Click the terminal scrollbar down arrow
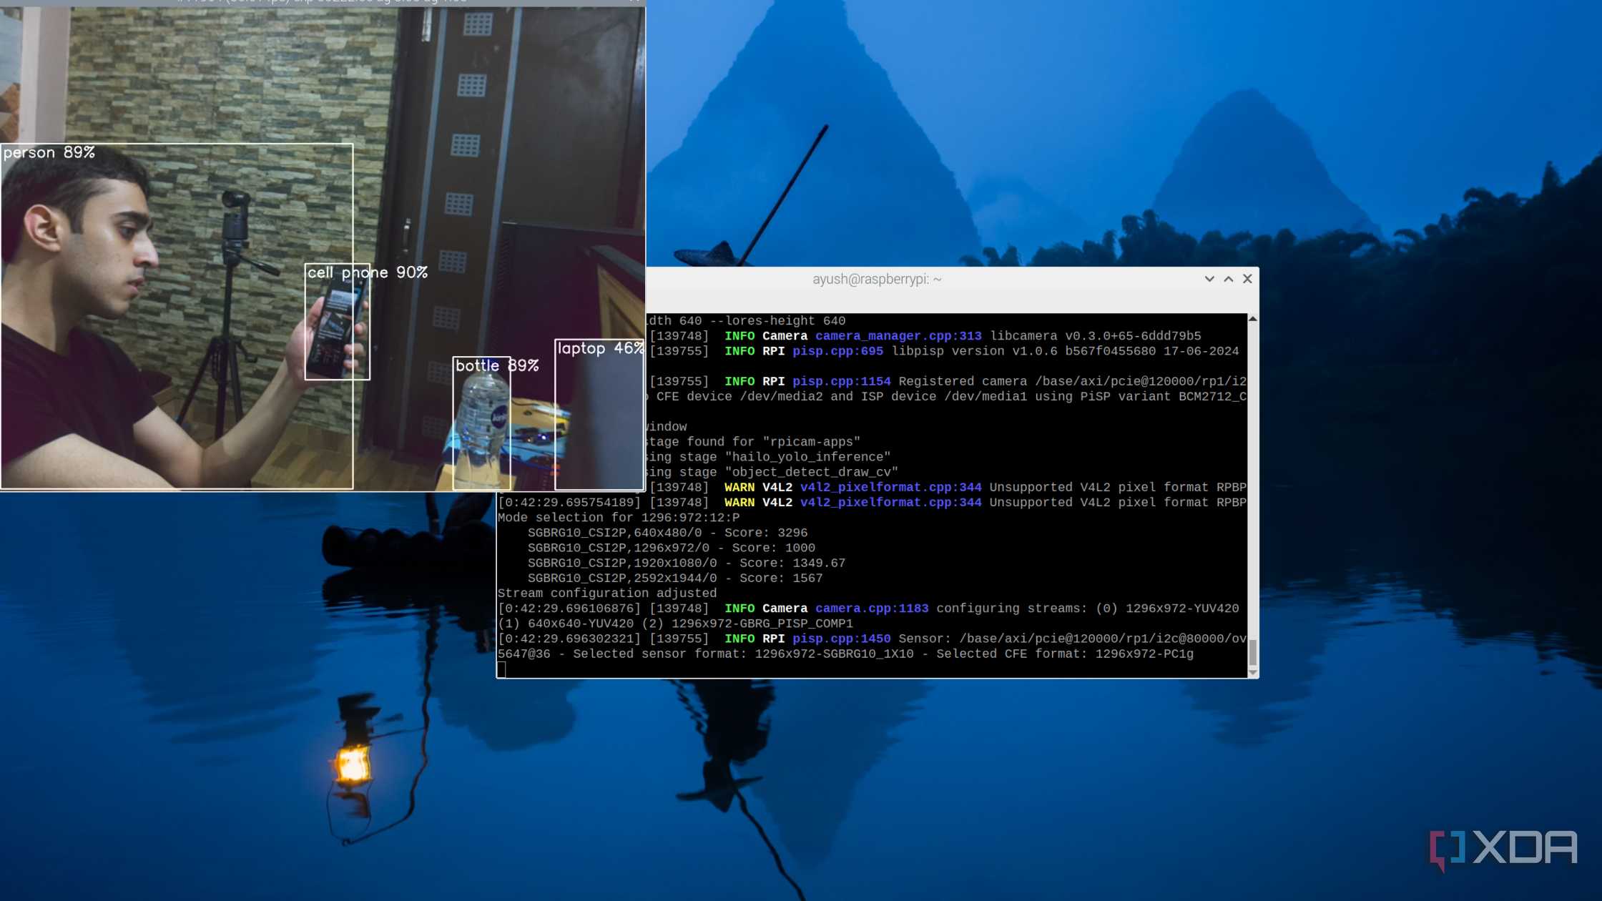The image size is (1602, 901). click(x=1253, y=673)
